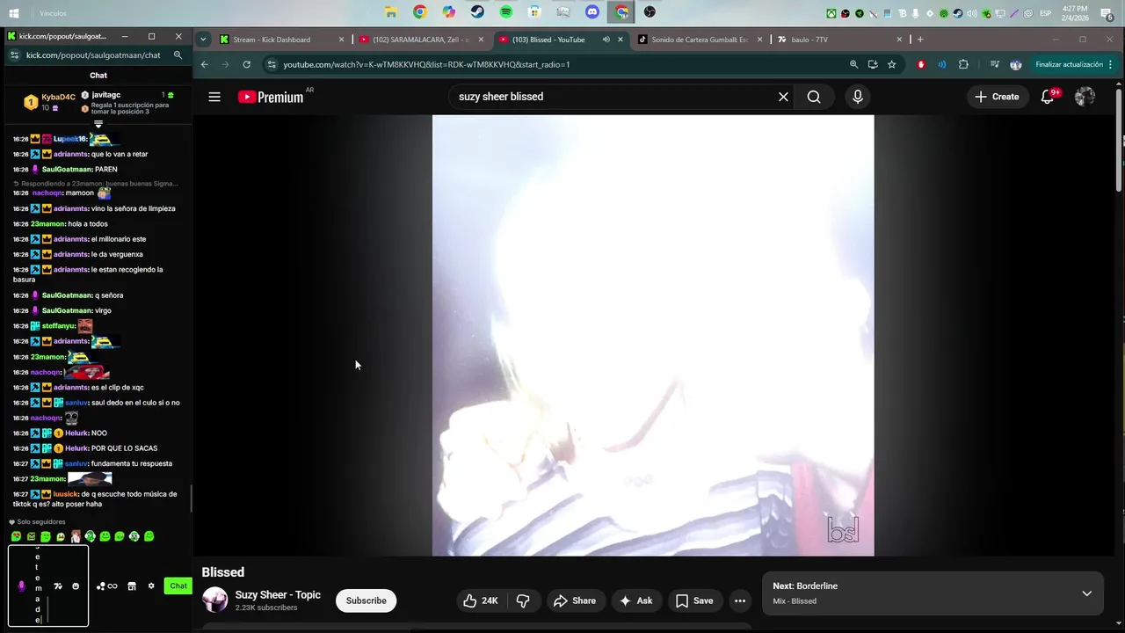This screenshot has width=1125, height=633.
Task: Open Chrome extensions puzzle icon
Action: 963,64
